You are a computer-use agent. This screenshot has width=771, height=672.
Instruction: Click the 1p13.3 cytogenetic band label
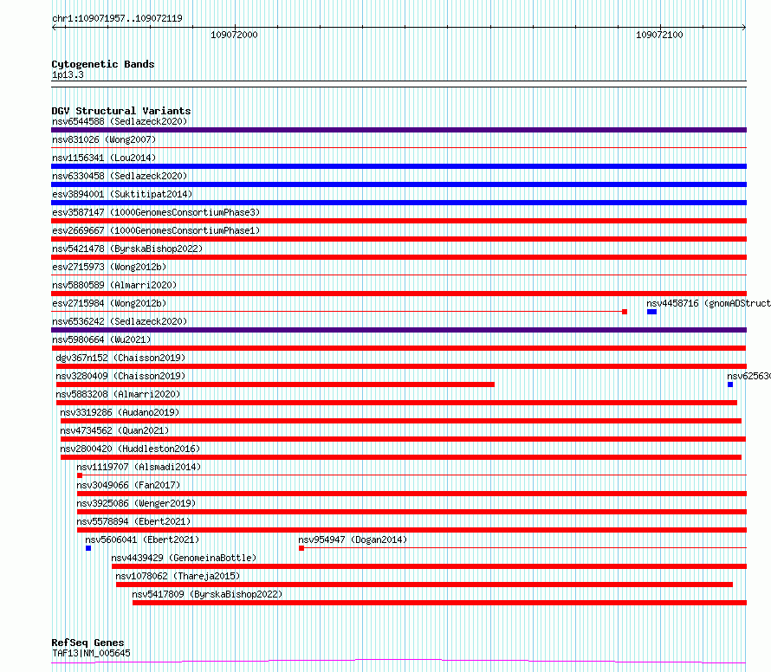pyautogui.click(x=68, y=75)
